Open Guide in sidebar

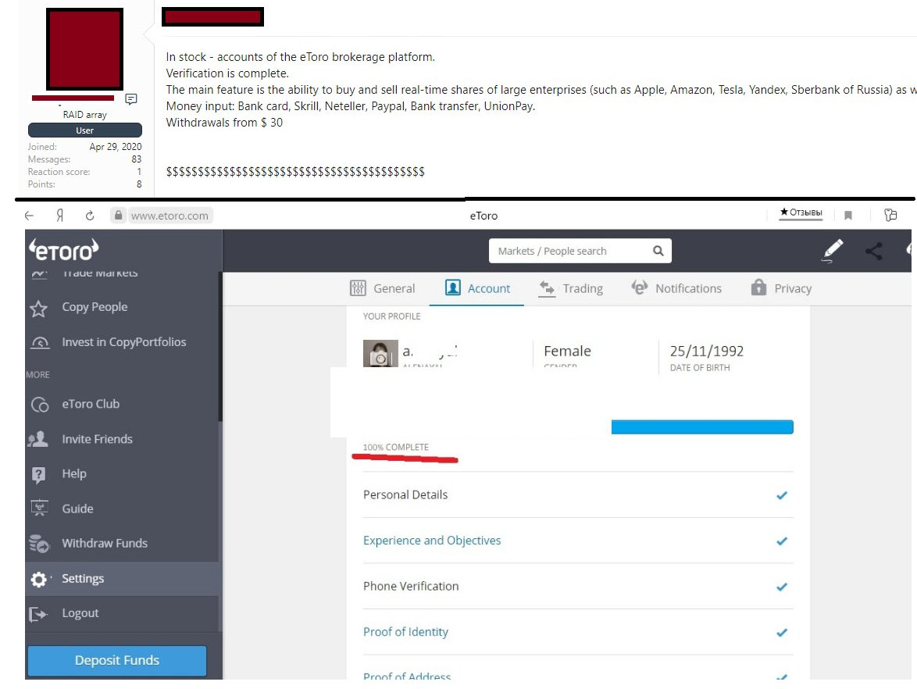[x=78, y=509]
